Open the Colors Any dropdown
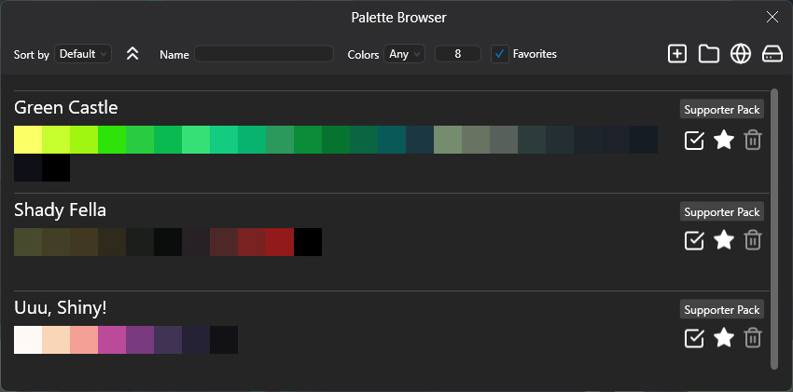 click(405, 54)
